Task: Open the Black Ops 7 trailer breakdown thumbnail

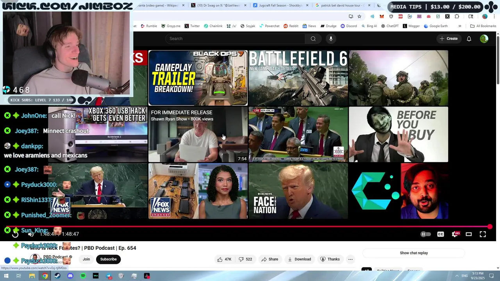Action: pyautogui.click(x=198, y=78)
